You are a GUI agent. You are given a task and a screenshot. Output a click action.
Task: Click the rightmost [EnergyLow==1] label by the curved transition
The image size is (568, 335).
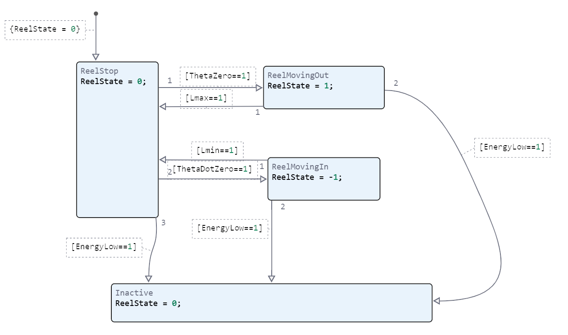pos(512,147)
